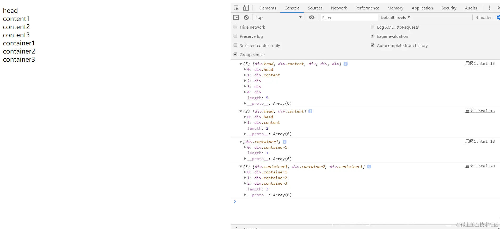The width and height of the screenshot is (500, 229).
Task: Open the Application tab
Action: pyautogui.click(x=422, y=8)
